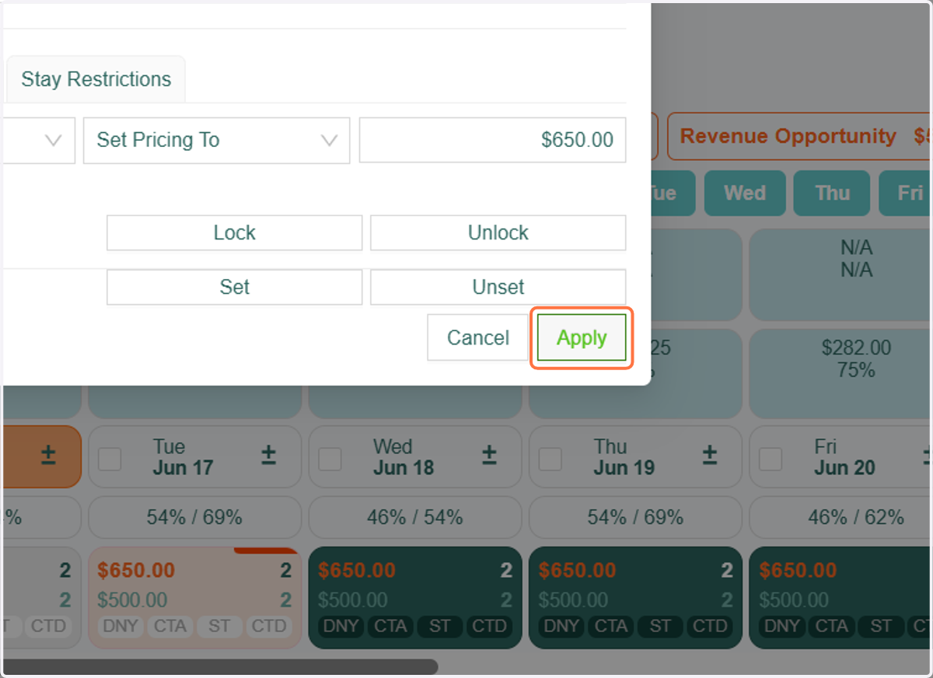This screenshot has height=678, width=933.
Task: Toggle DNY tag on Wed Jun 18 card
Action: click(x=341, y=626)
